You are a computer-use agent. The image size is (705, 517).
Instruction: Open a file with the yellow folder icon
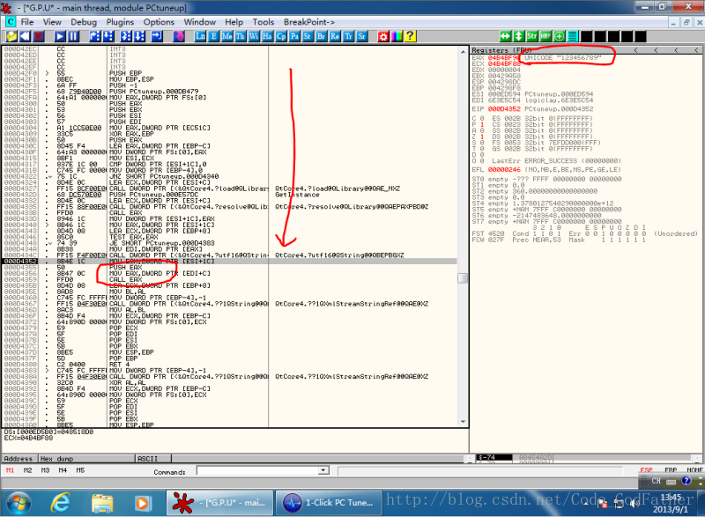click(11, 36)
